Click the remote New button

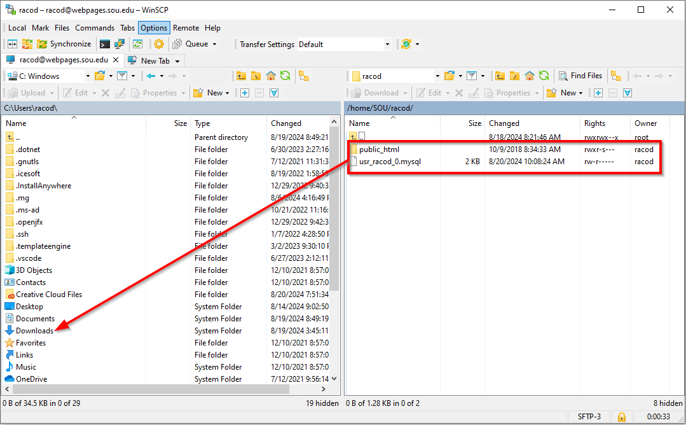[562, 93]
